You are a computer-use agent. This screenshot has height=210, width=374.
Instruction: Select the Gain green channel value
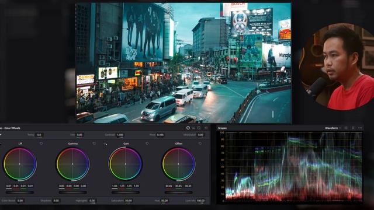129,186
